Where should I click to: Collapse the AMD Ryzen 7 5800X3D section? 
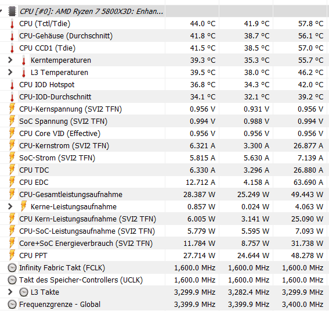tap(1, 10)
